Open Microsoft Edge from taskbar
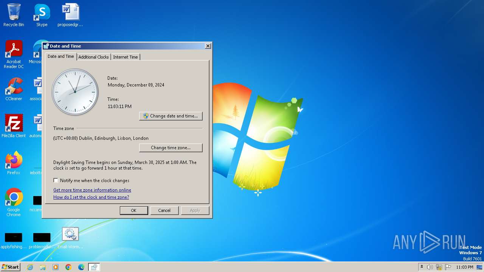484x272 pixels. tap(81, 267)
